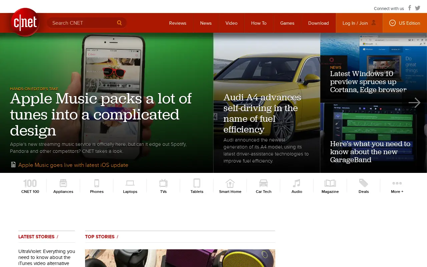Click the search magnifier icon
Viewport: 427px width, 267px height.
(x=119, y=23)
